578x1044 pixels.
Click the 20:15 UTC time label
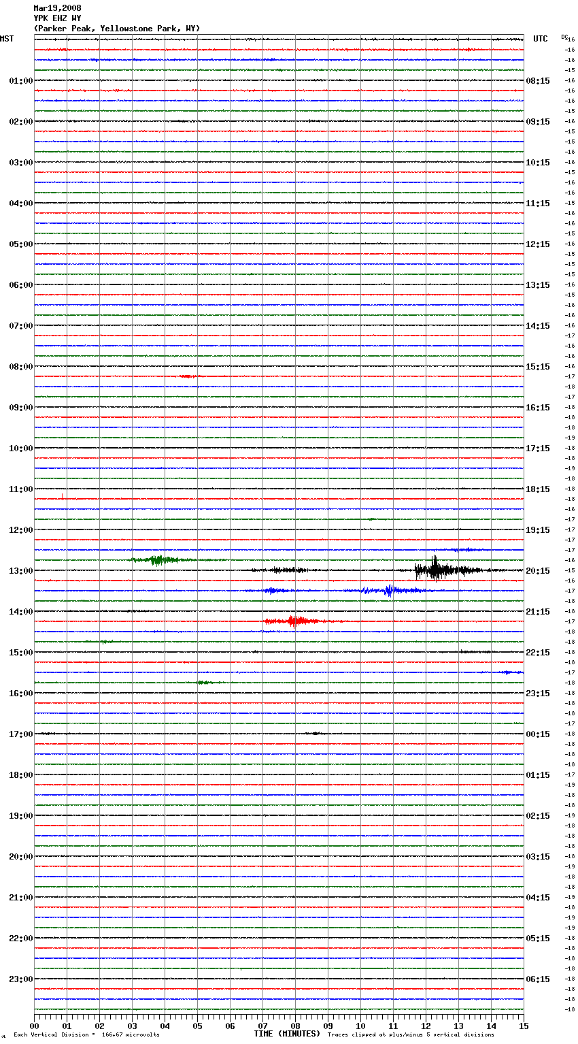coord(538,571)
